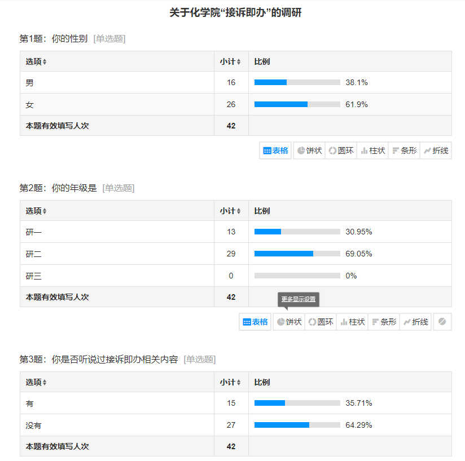
Task: Click the 61.9% progress bar for 女
Action: point(297,104)
